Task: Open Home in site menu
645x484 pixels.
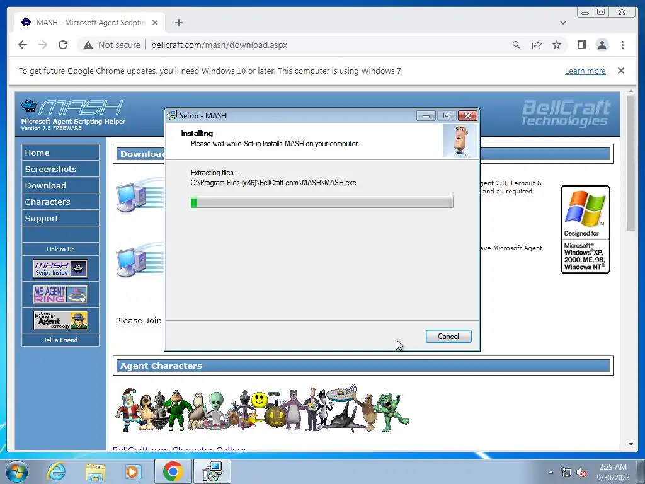Action: (60, 153)
